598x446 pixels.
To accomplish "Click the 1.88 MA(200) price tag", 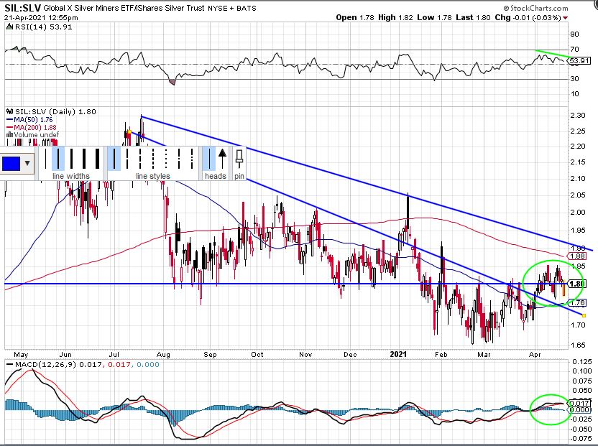I will [x=576, y=256].
